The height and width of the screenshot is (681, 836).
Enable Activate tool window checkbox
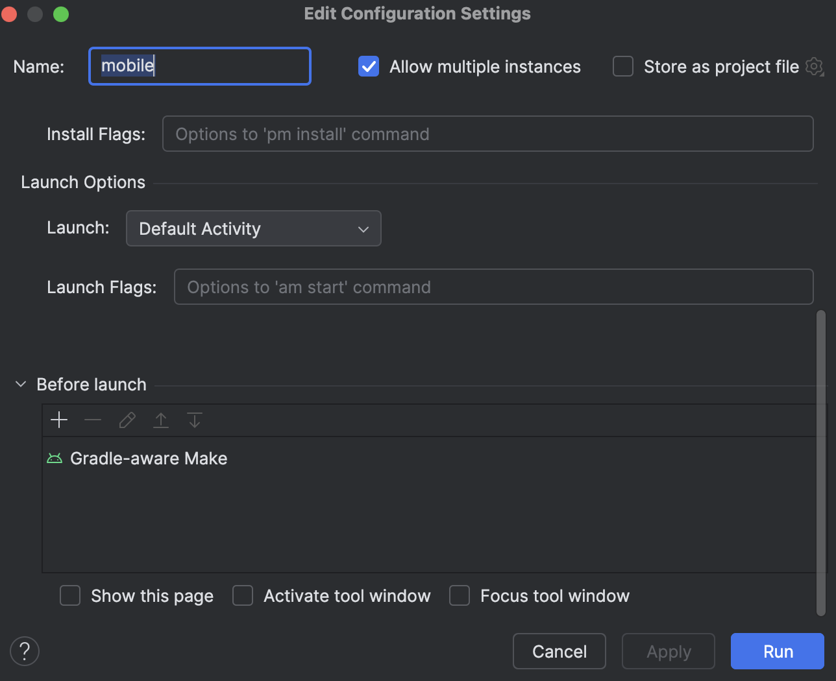(243, 595)
